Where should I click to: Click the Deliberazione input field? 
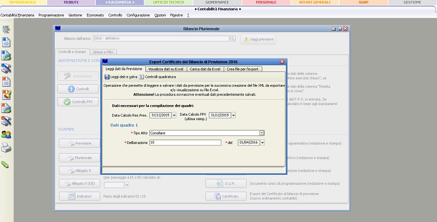[185, 143]
